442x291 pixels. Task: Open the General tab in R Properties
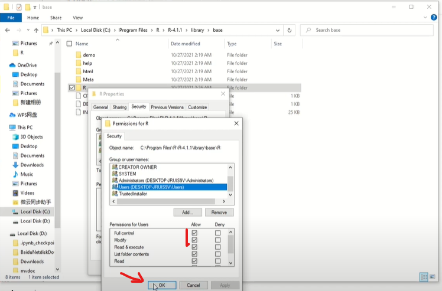click(x=100, y=107)
